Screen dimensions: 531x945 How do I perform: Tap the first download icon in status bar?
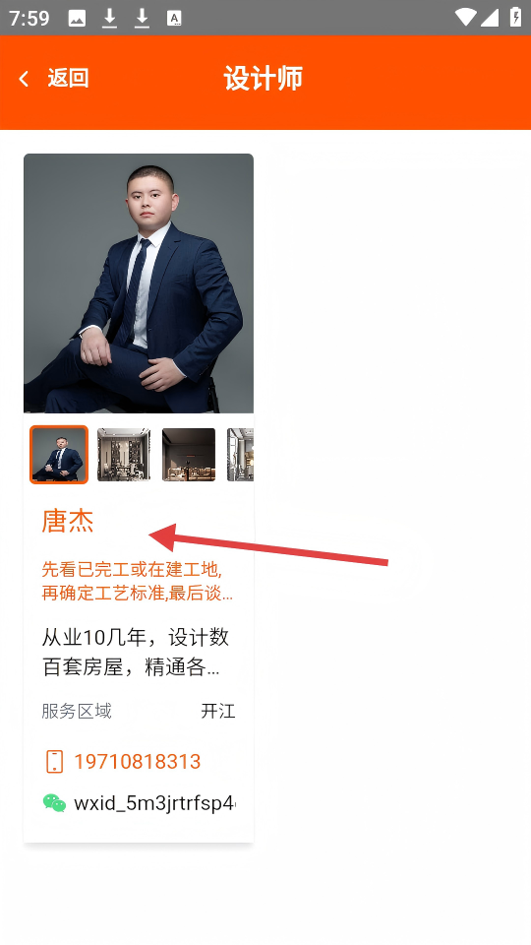tap(109, 19)
